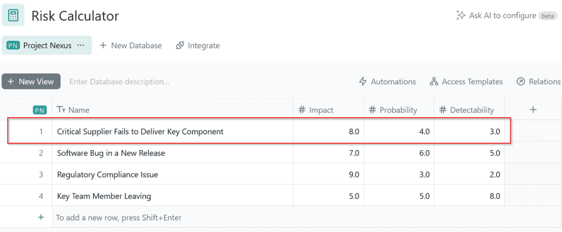Screen dimensions: 562x232
Task: Open Access Templates
Action: (x=466, y=82)
